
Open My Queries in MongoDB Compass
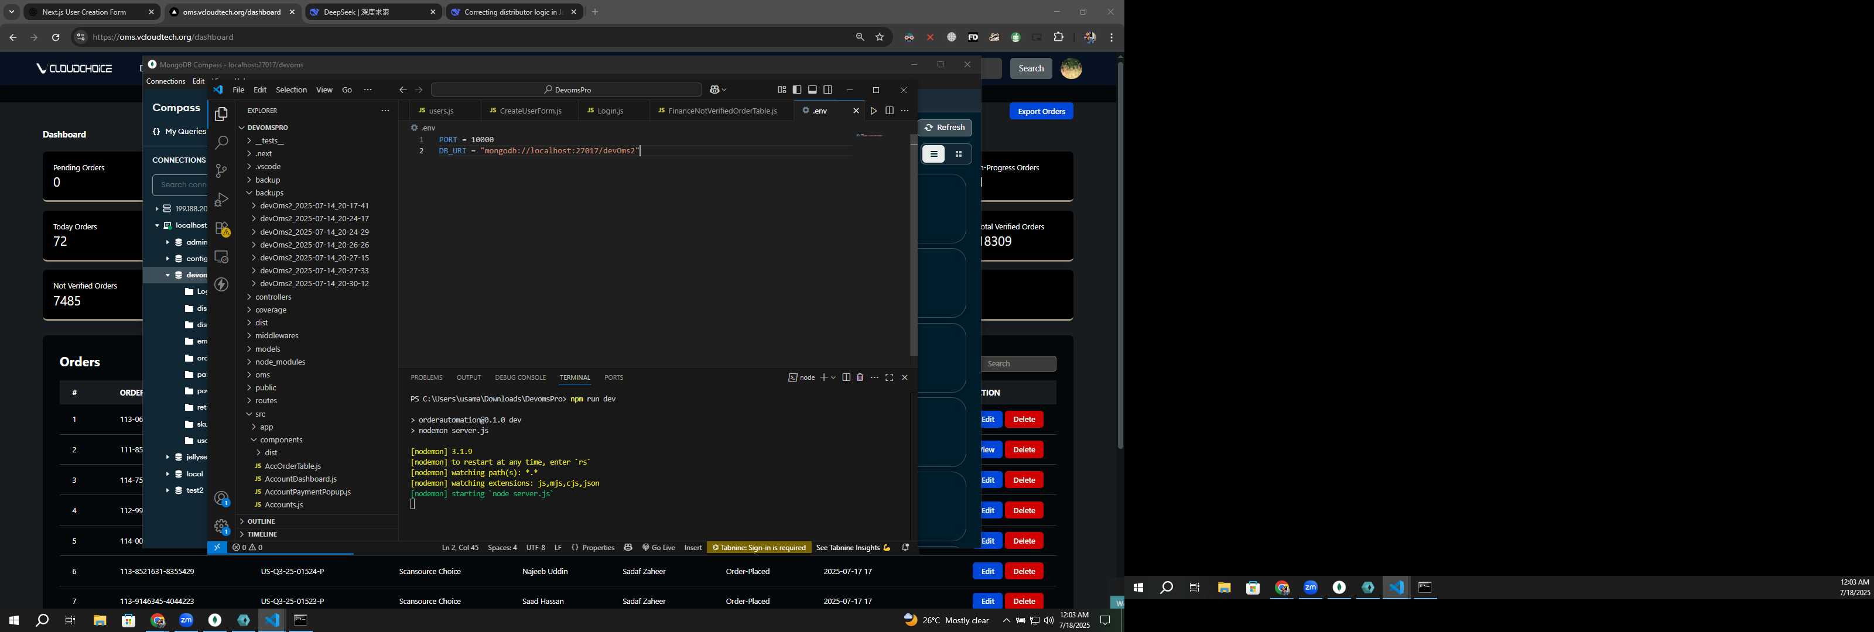[180, 132]
